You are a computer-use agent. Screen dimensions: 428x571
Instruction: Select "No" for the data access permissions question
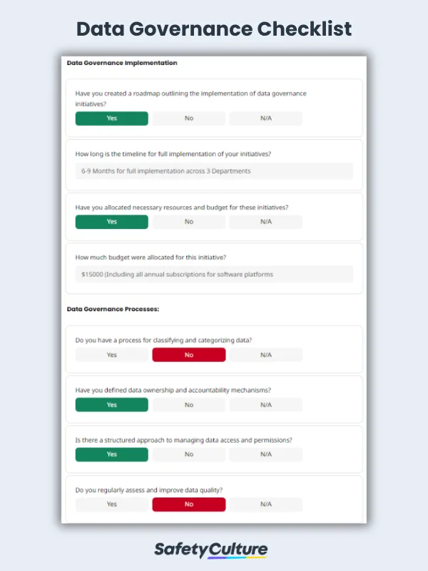188,455
